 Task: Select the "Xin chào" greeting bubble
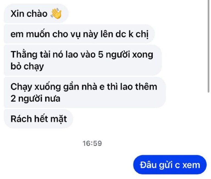pyautogui.click(x=36, y=13)
